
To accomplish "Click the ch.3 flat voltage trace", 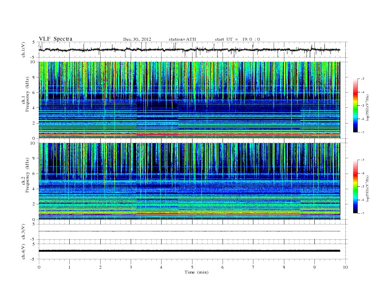I will point(189,231).
